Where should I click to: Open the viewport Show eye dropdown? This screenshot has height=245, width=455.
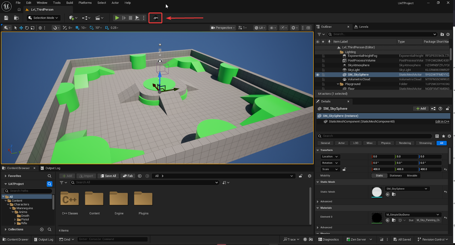pos(273,28)
